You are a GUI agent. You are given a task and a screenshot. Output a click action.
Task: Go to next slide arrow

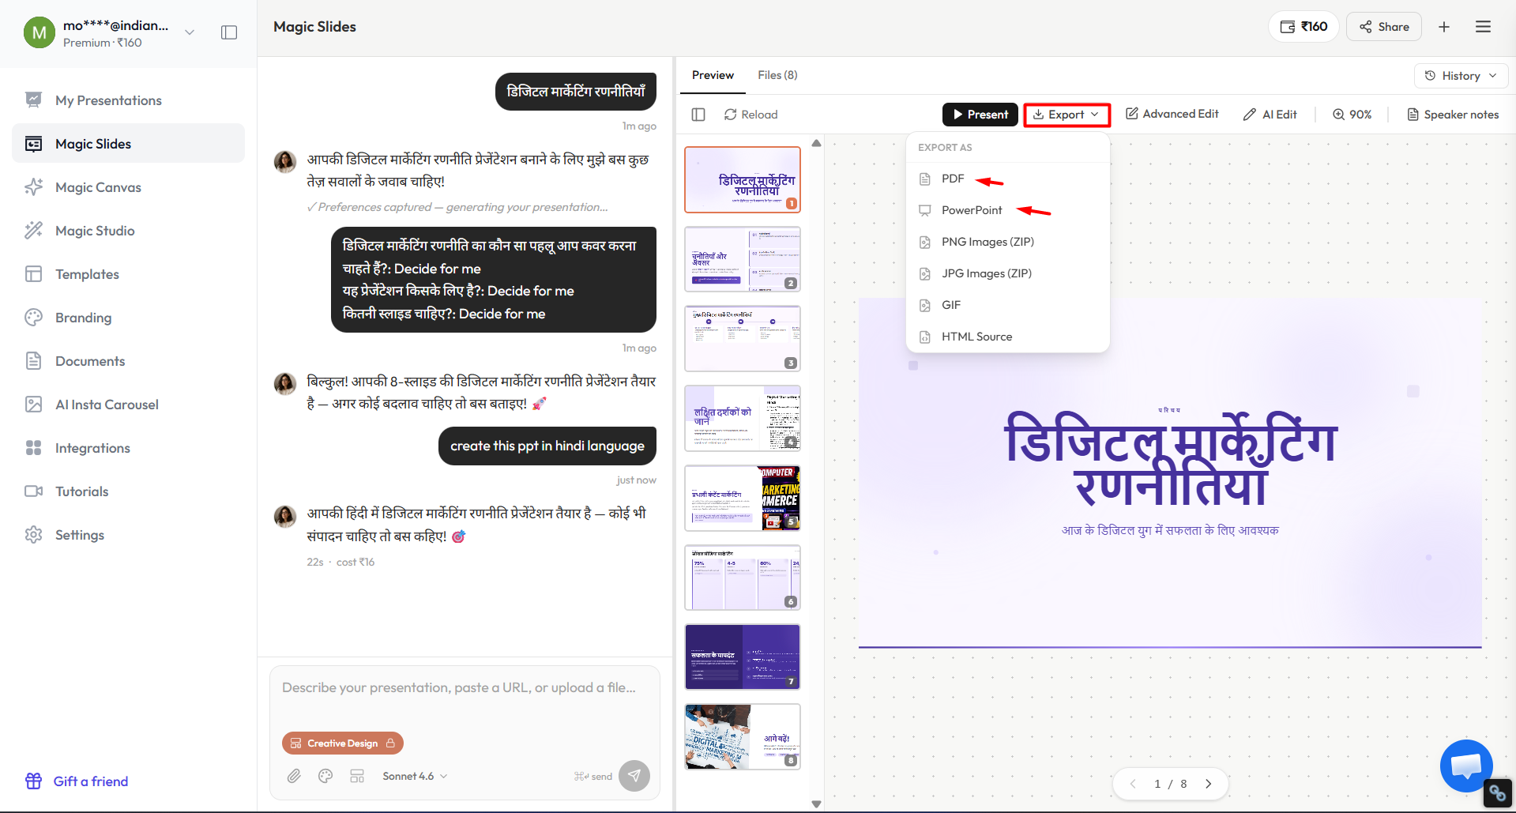1208,784
